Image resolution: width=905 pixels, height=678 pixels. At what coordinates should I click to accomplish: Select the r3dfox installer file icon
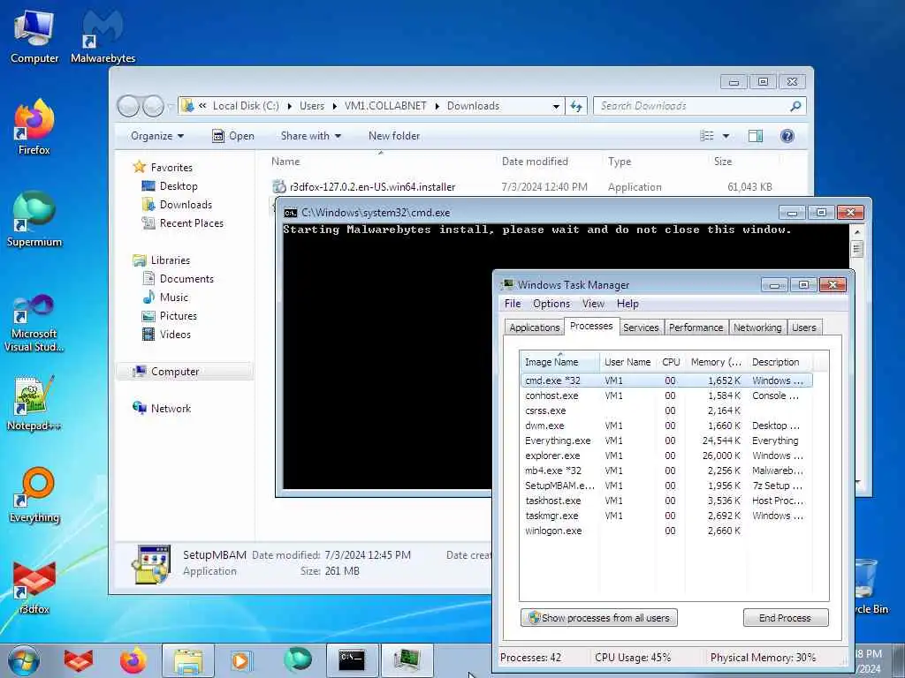(x=279, y=187)
